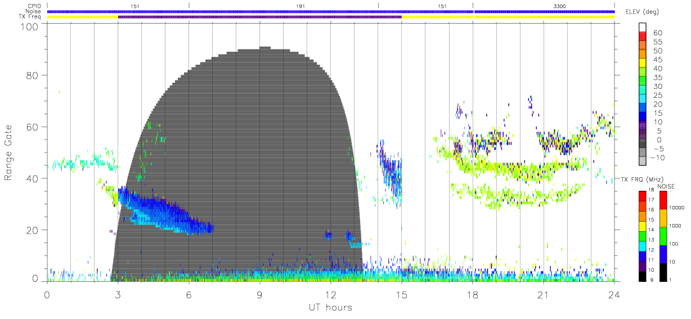This screenshot has height=319, width=691.
Task: Click the green segment of NOISE colorbar
Action: pos(663,236)
